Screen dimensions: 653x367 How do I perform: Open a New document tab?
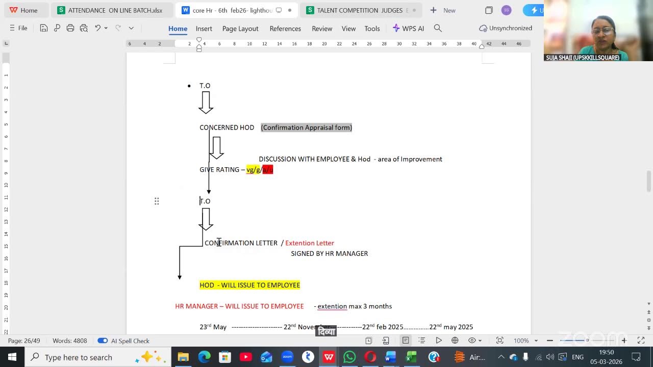pyautogui.click(x=443, y=10)
